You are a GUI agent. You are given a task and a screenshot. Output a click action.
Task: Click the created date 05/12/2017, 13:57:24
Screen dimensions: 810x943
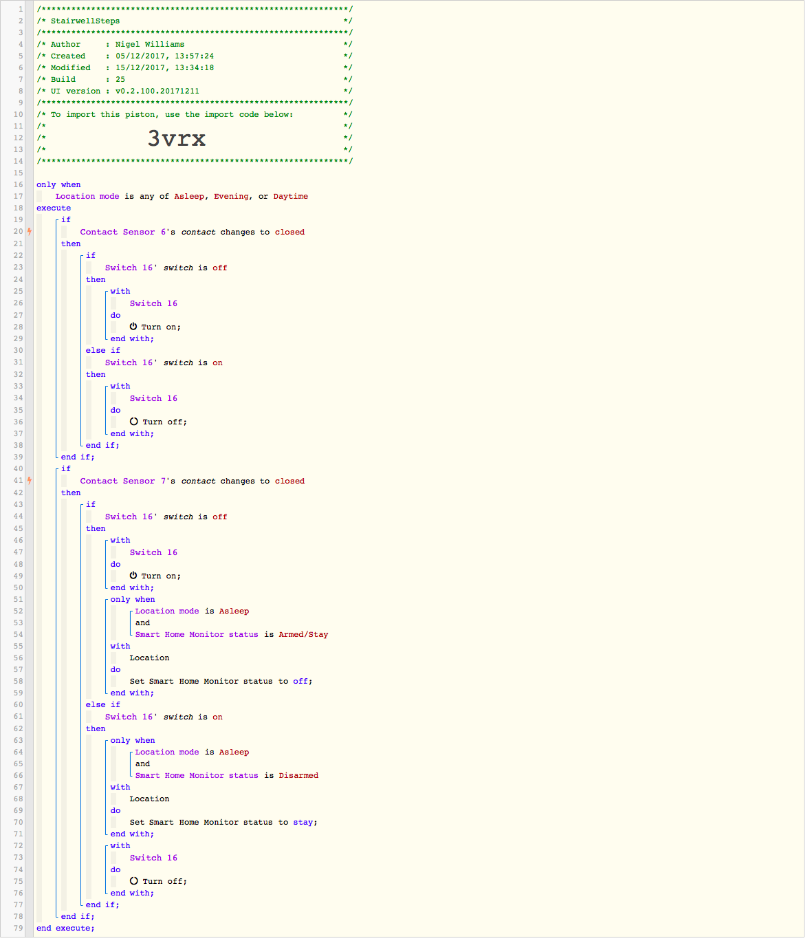(164, 56)
